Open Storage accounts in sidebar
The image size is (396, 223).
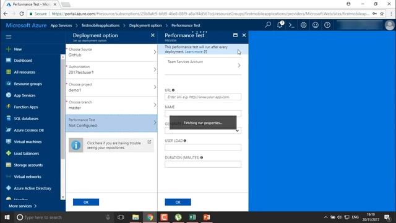(28, 165)
